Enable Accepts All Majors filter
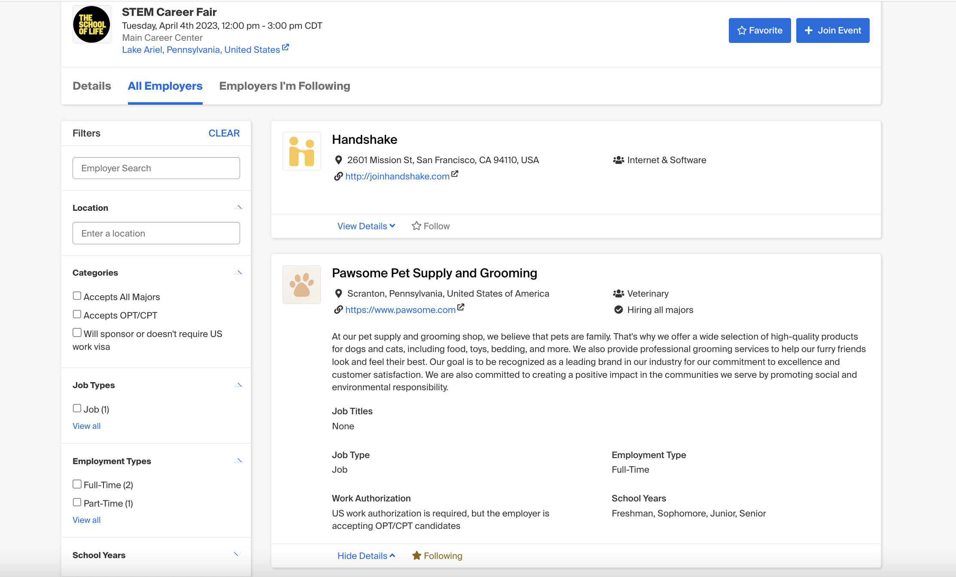The width and height of the screenshot is (956, 577). point(77,296)
